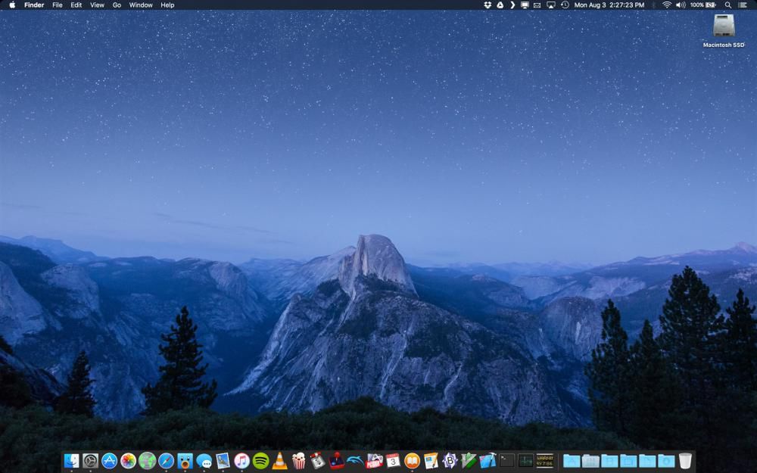Image resolution: width=757 pixels, height=473 pixels.
Task: Open System Preferences gear icon
Action: coord(90,460)
